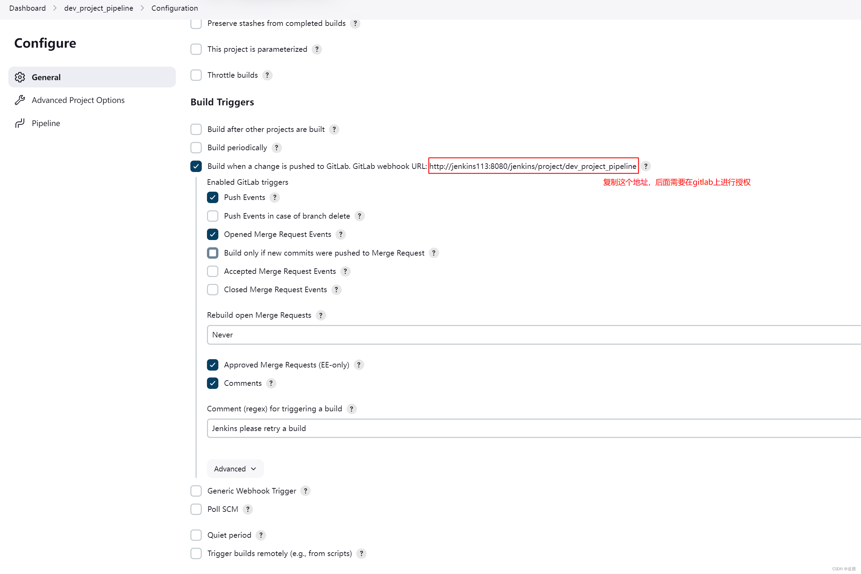
Task: Click the Advanced Project Options icon
Action: click(20, 100)
